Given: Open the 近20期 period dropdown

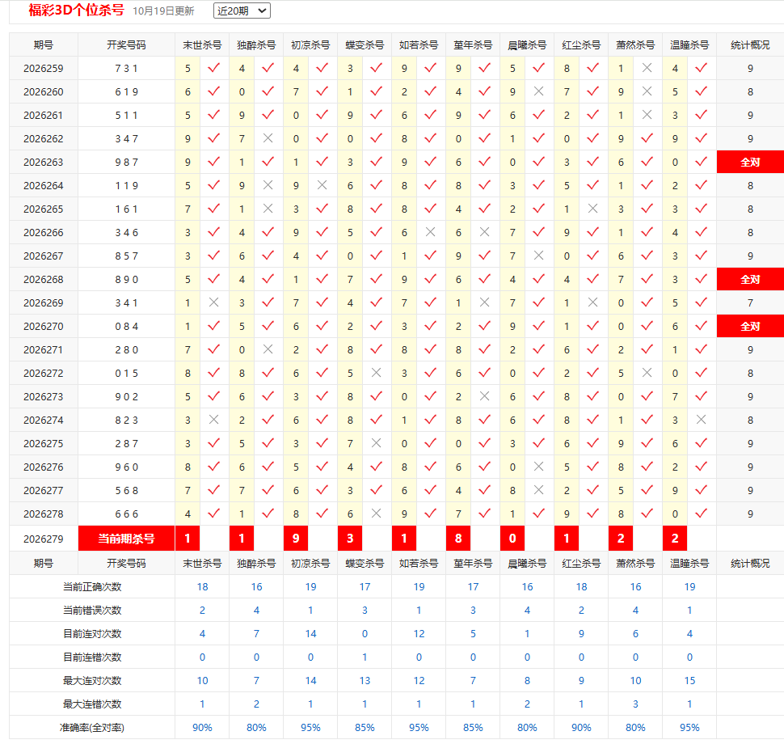Looking at the screenshot, I should pyautogui.click(x=242, y=11).
